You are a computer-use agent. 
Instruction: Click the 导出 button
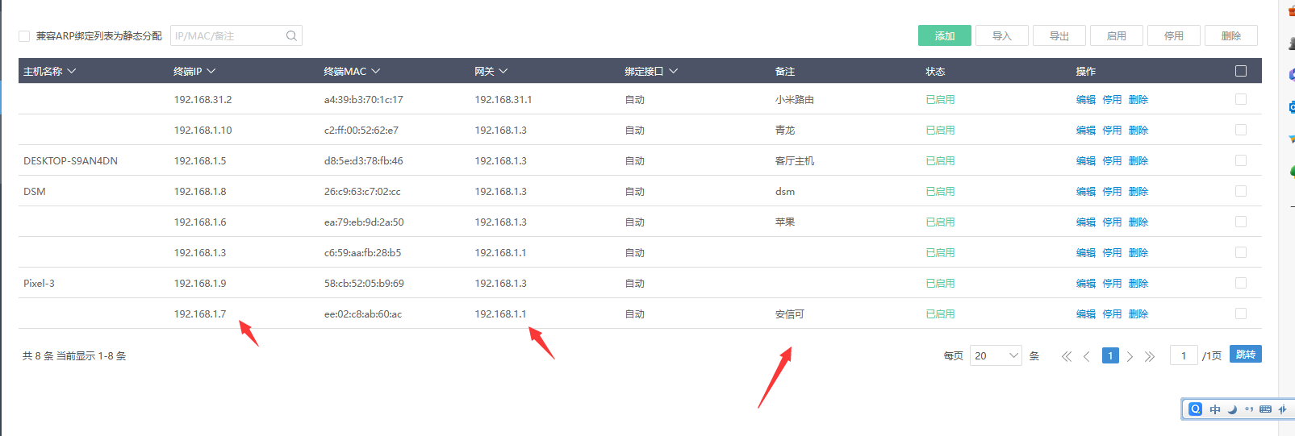1059,35
